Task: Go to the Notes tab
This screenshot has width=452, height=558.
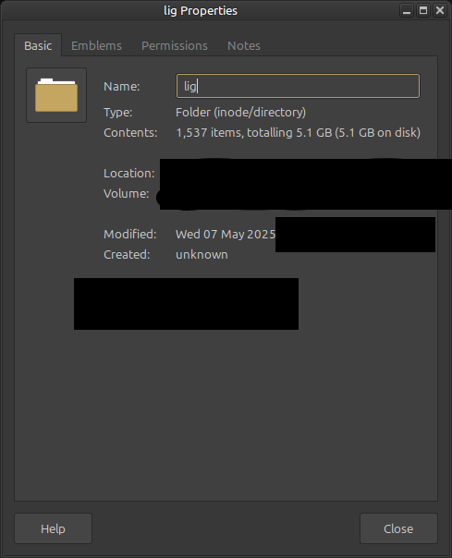Action: 244,45
